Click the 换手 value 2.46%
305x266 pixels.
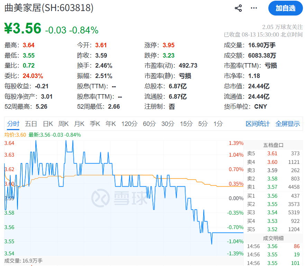(104, 66)
